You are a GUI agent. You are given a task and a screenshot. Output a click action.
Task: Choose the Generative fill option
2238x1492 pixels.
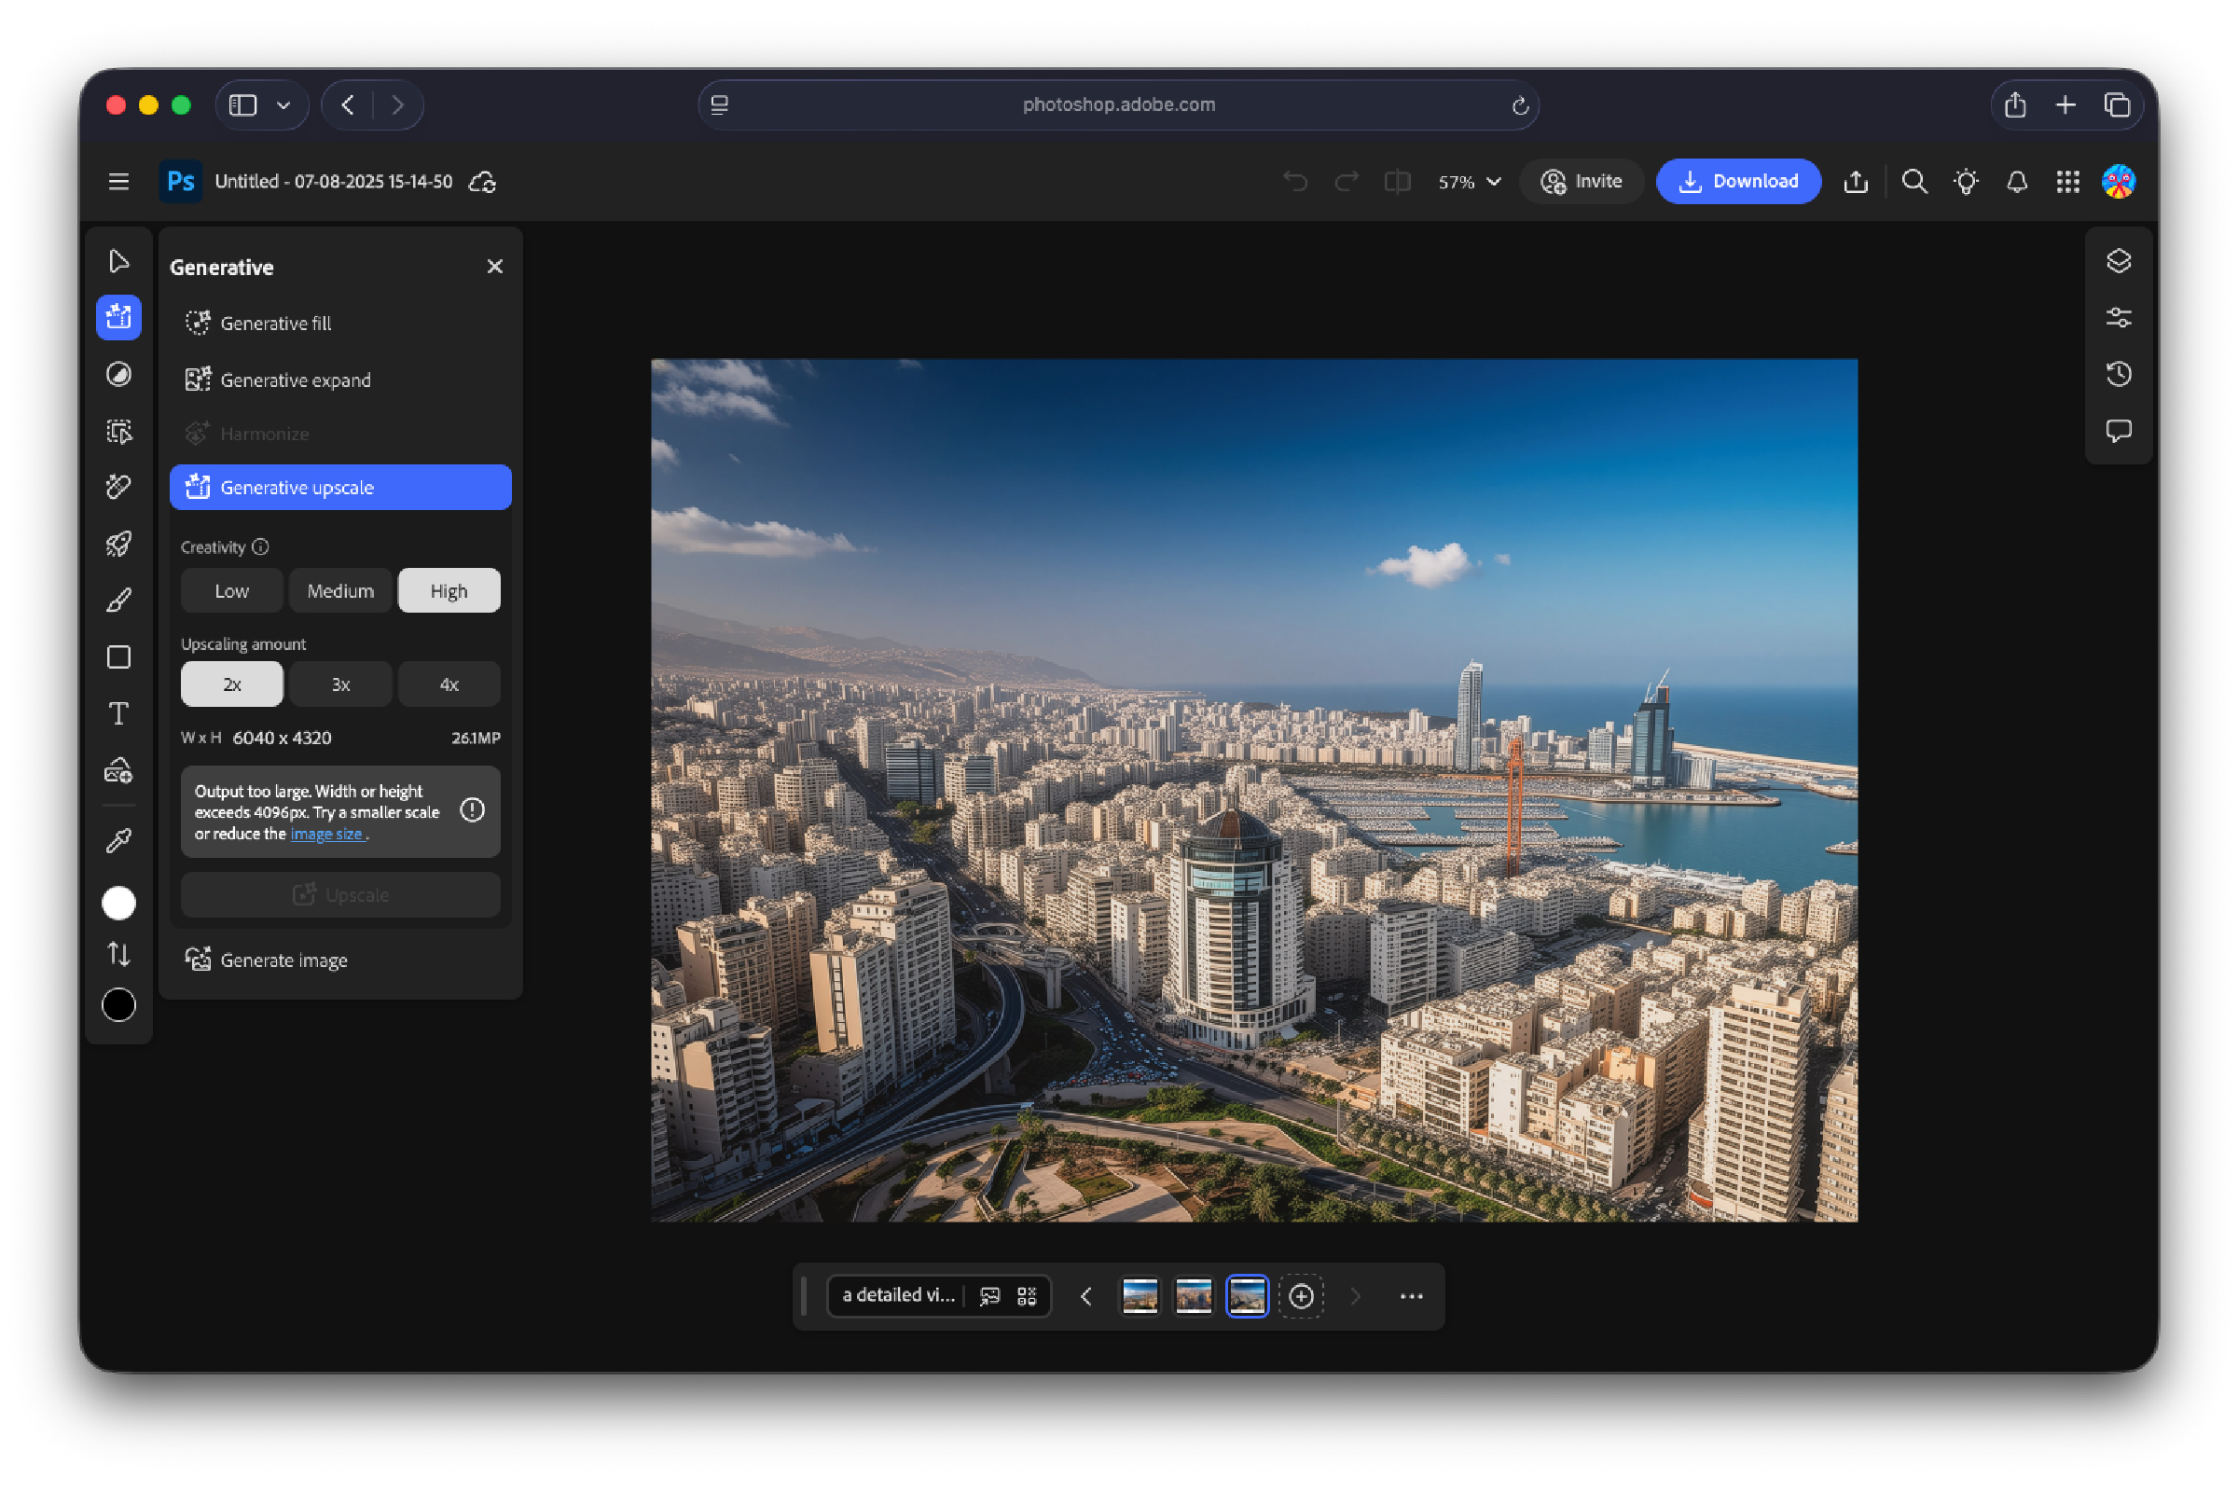click(x=276, y=323)
